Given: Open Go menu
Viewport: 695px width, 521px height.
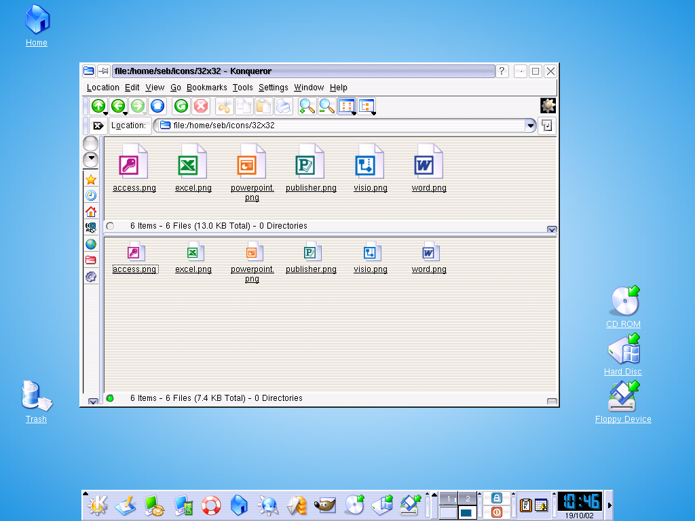Looking at the screenshot, I should (176, 88).
